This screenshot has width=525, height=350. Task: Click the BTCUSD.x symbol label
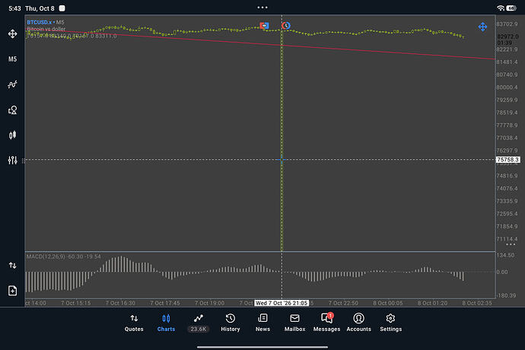pos(39,22)
